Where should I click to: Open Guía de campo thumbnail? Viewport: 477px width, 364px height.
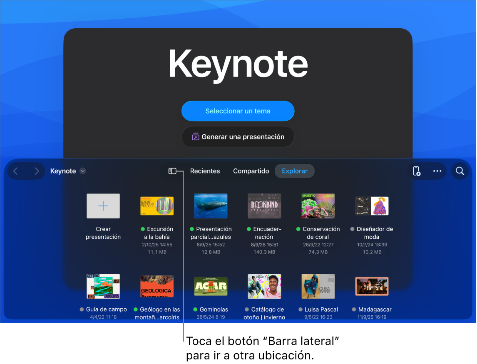pos(103,287)
